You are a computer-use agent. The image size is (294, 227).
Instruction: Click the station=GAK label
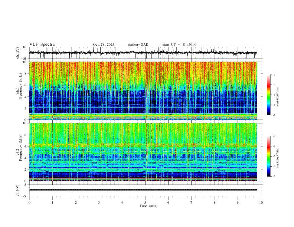(x=138, y=45)
